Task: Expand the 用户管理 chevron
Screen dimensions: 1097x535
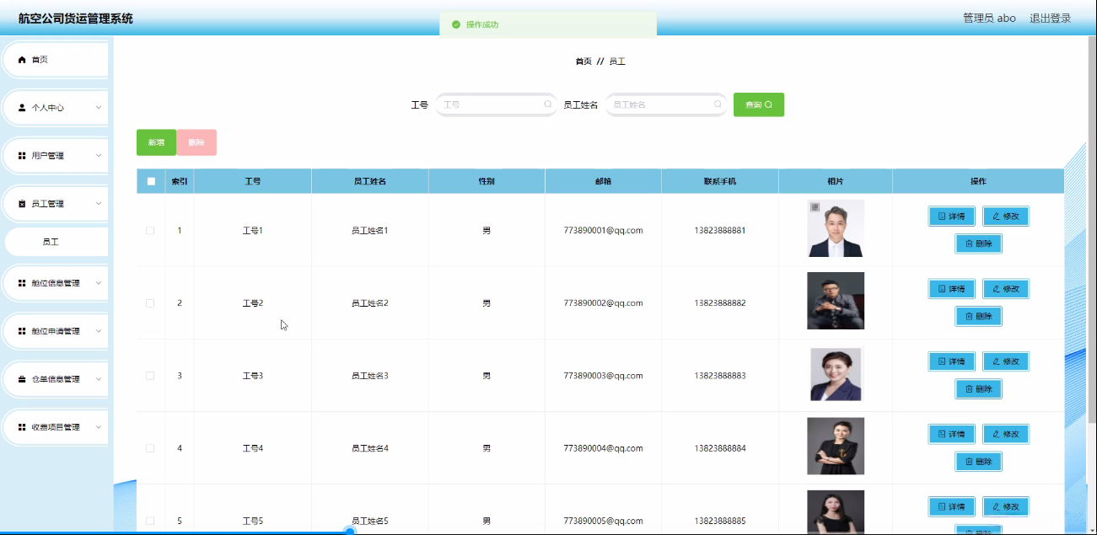Action: coord(99,156)
